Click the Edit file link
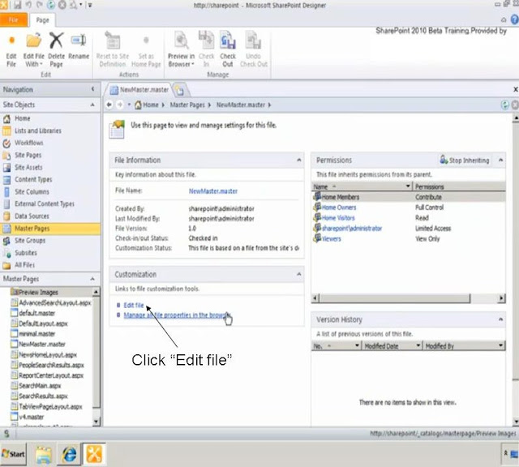The image size is (519, 467). [x=134, y=305]
